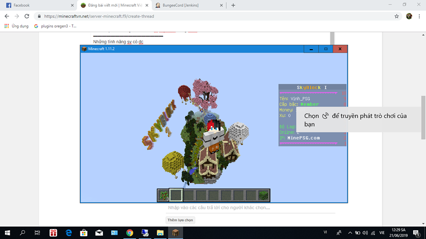The image size is (426, 239).
Task: Switch to Chrome on the taskbar
Action: pyautogui.click(x=130, y=233)
